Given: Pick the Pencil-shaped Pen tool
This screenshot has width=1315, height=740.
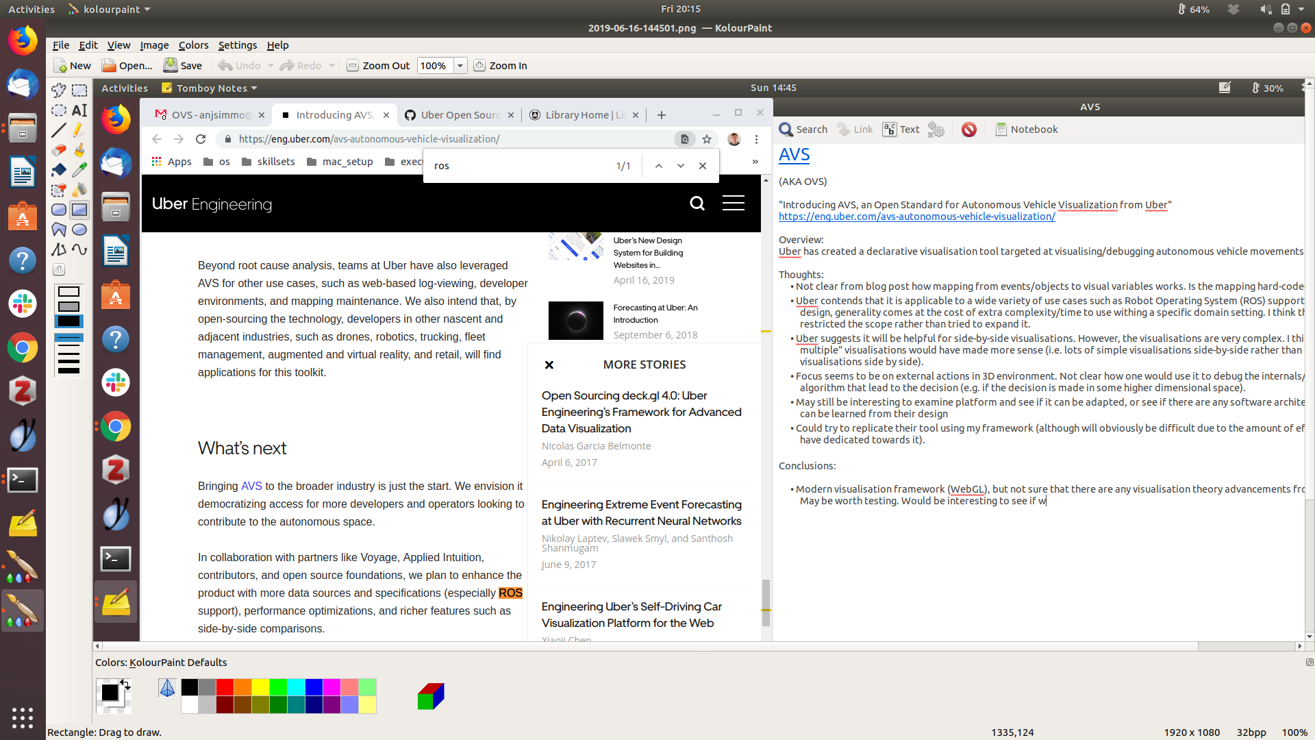Looking at the screenshot, I should [x=79, y=129].
